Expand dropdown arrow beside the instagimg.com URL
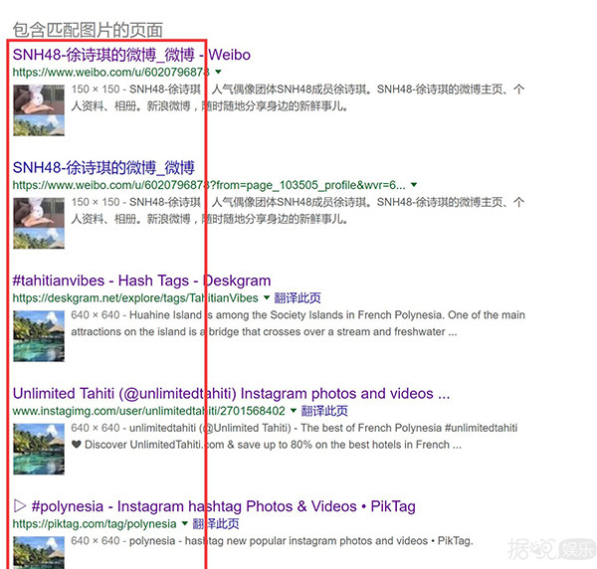Image resolution: width=597 pixels, height=569 pixels. 294,411
